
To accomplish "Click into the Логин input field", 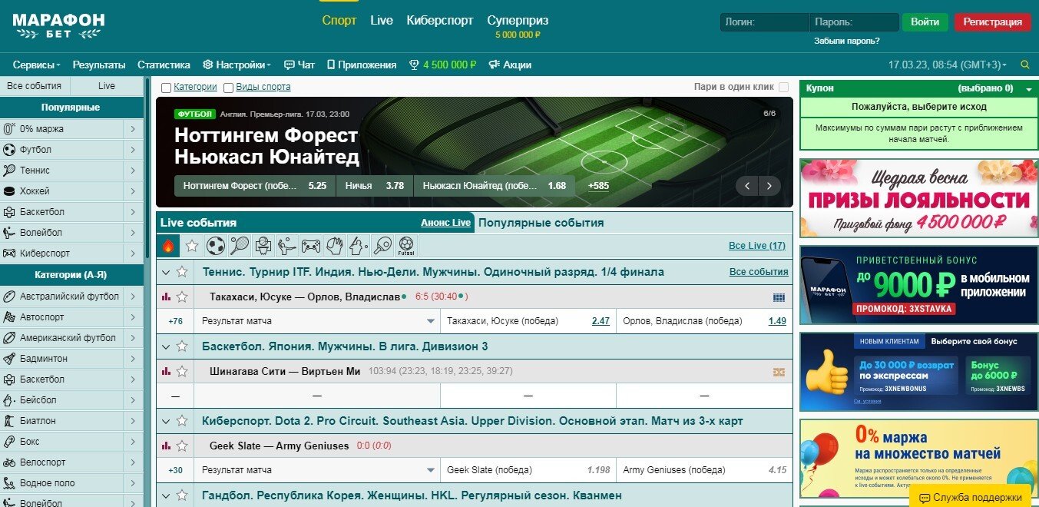I will tap(764, 22).
